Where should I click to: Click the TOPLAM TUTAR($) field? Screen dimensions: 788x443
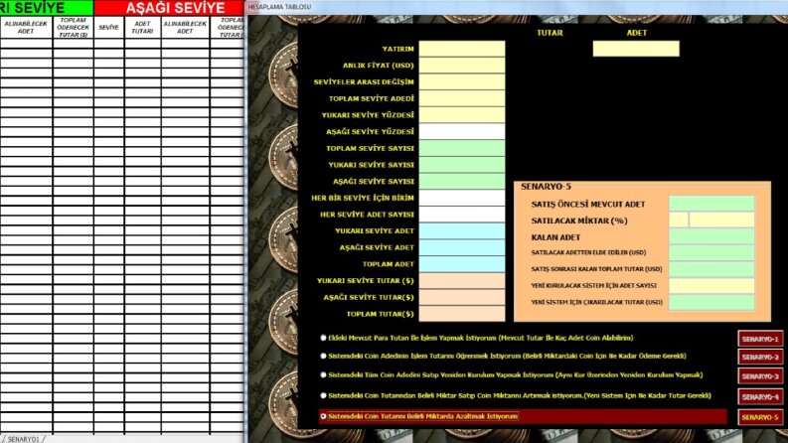pyautogui.click(x=462, y=314)
